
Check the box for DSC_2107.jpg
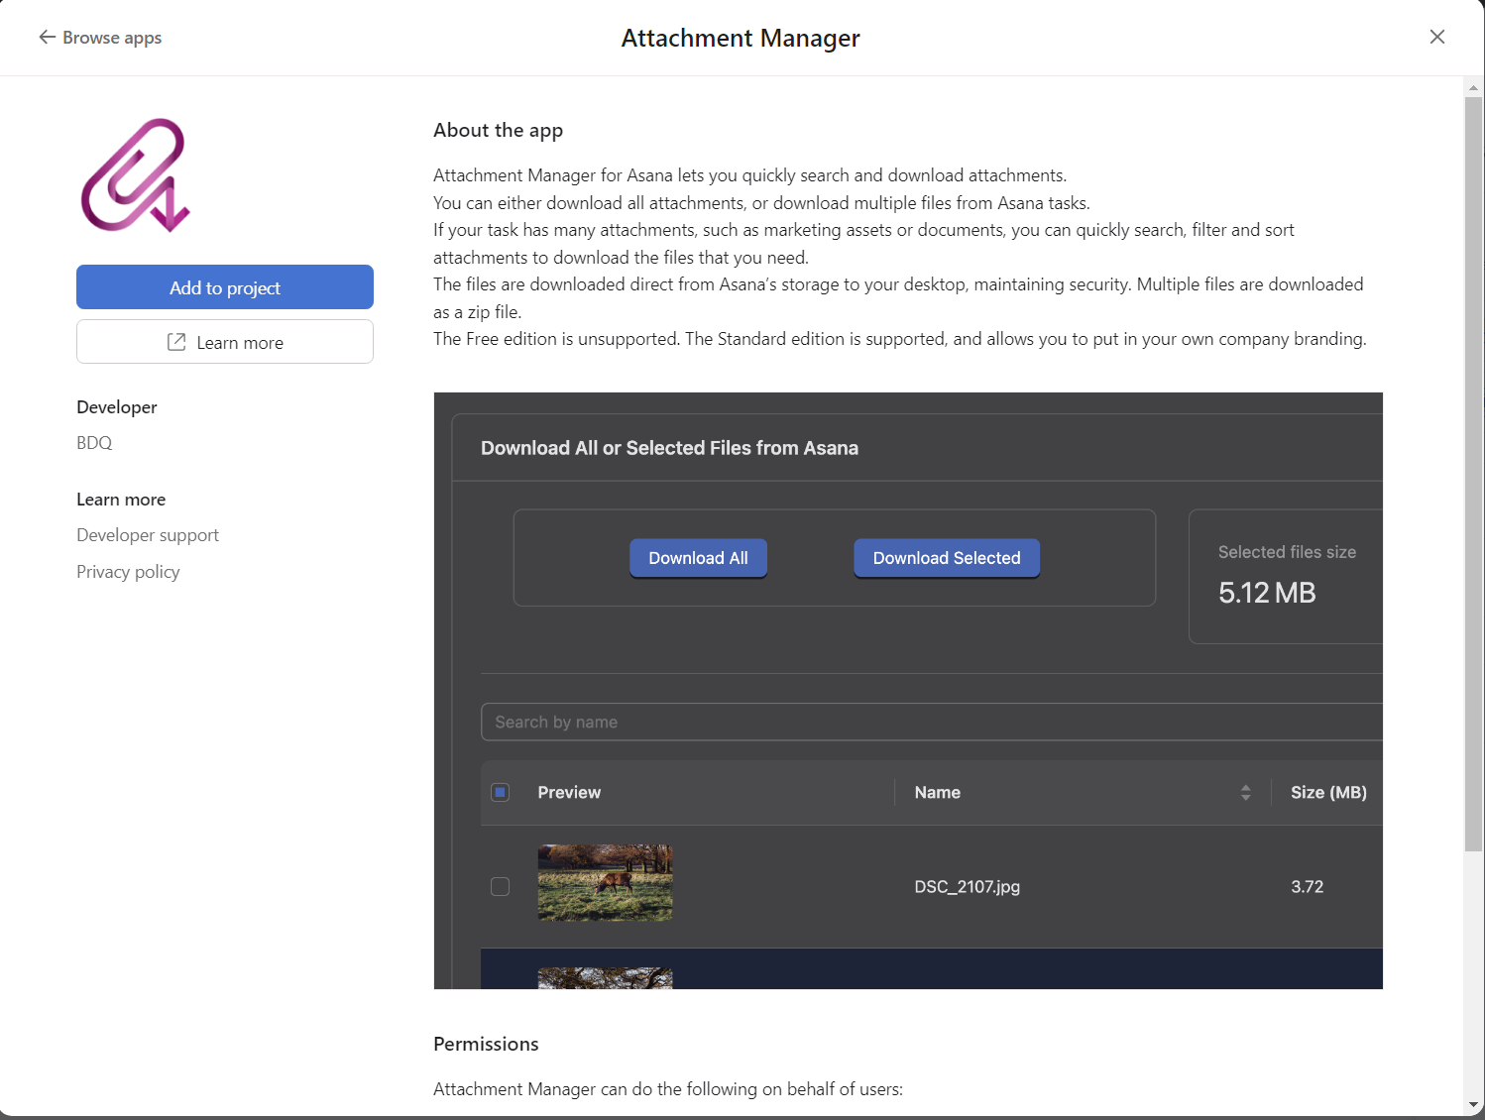[501, 886]
